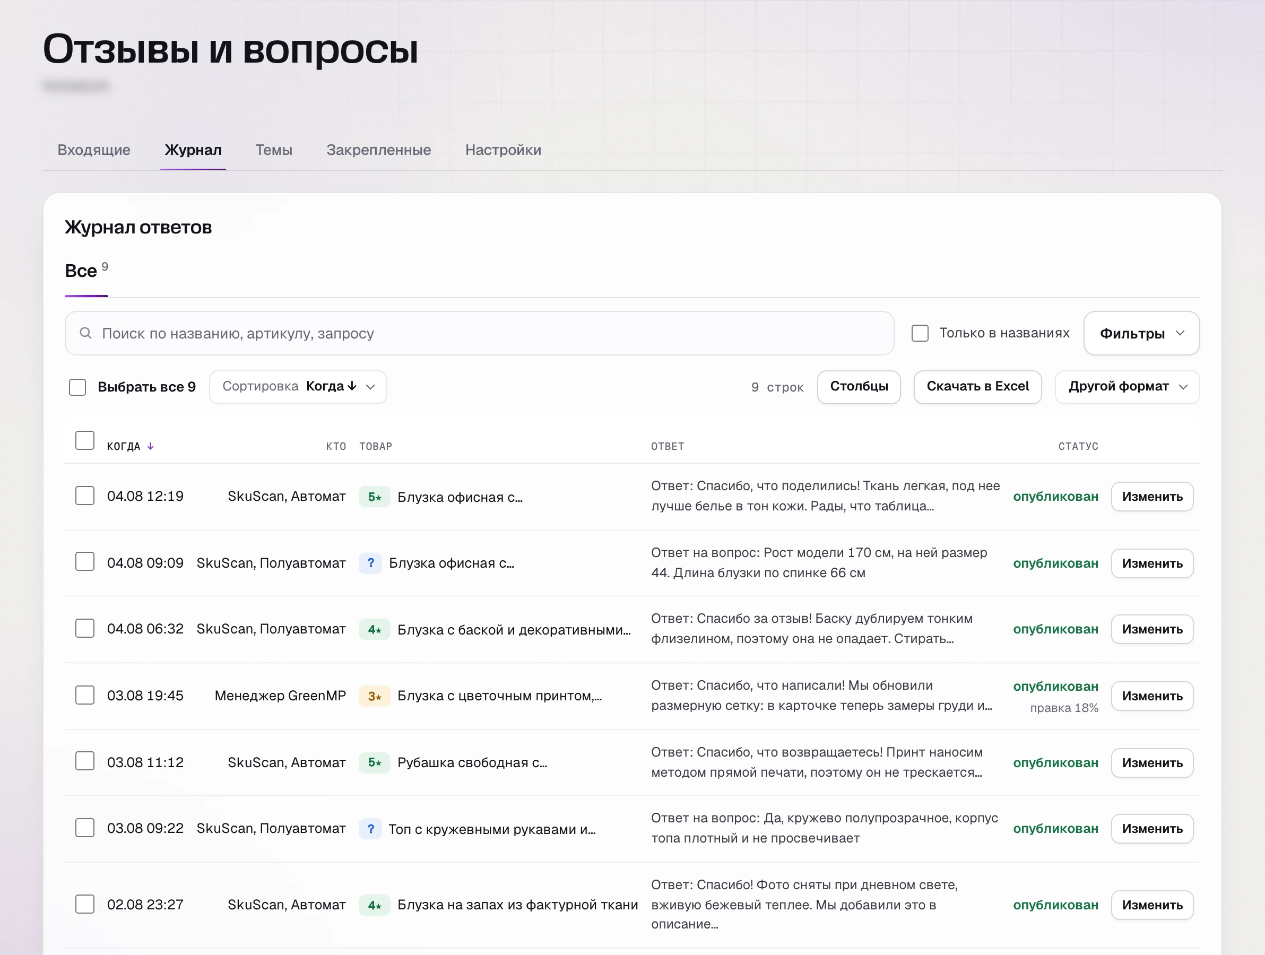Select the row checkbox for 03.08 19:45
This screenshot has width=1265, height=955.
[x=85, y=696]
